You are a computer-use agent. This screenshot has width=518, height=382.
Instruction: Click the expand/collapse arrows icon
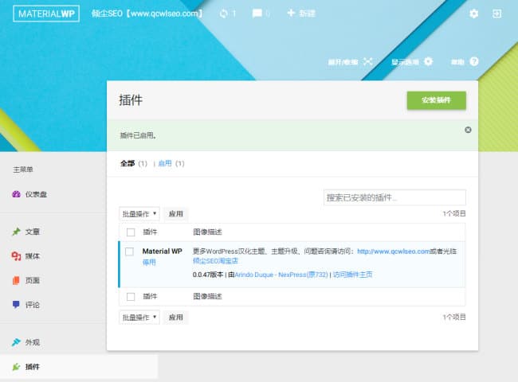point(367,61)
